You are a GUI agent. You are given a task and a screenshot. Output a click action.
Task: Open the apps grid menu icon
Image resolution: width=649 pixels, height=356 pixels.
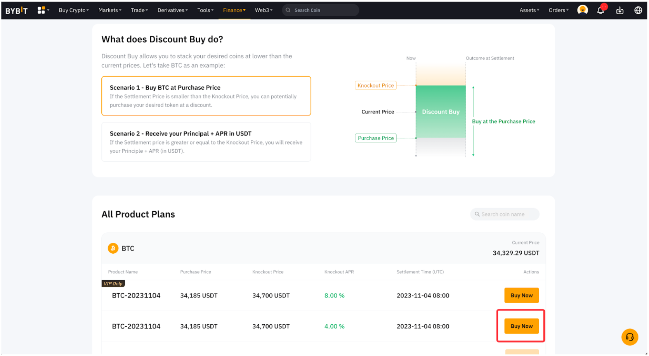pos(41,10)
